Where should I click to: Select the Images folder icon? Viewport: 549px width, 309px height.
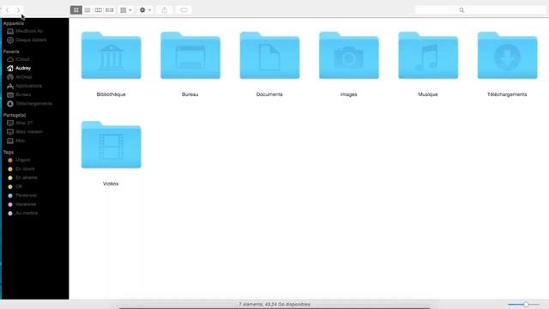tap(349, 55)
